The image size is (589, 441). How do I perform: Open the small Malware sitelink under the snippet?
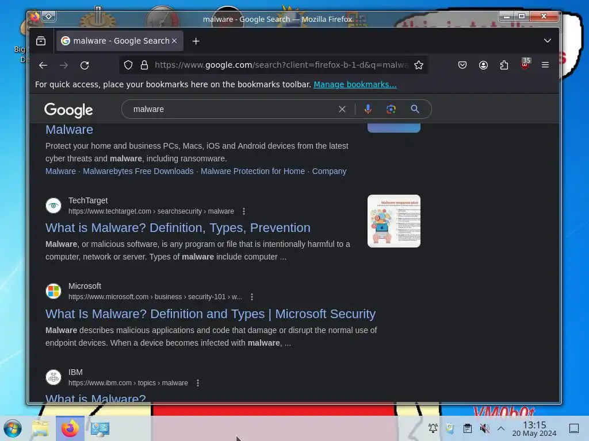pos(60,171)
